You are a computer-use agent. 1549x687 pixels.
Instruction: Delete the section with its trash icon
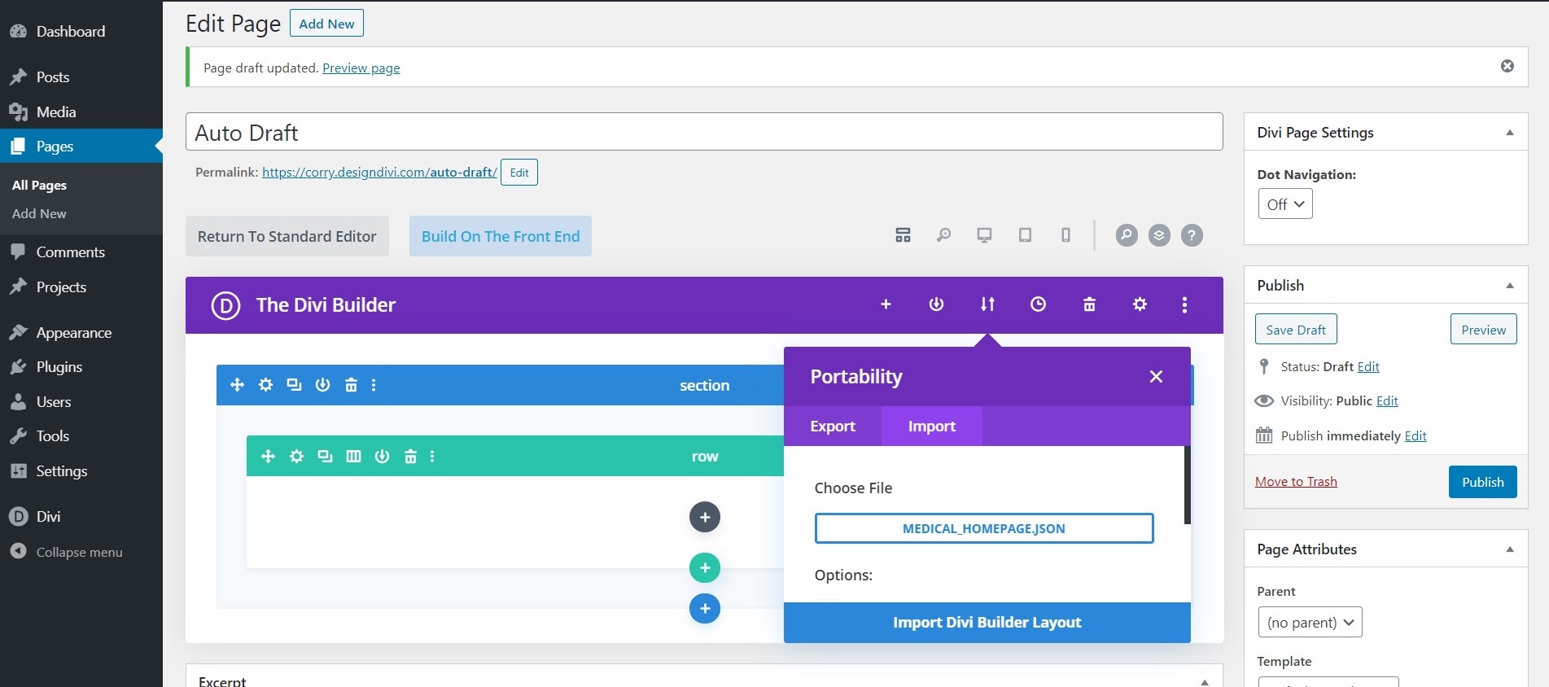pyautogui.click(x=351, y=385)
